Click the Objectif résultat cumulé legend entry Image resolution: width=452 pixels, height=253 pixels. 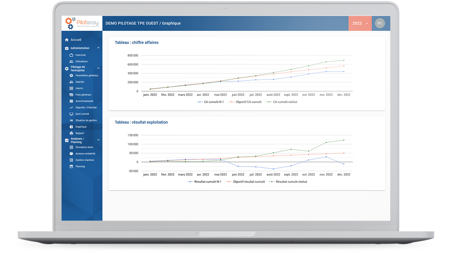coord(245,182)
